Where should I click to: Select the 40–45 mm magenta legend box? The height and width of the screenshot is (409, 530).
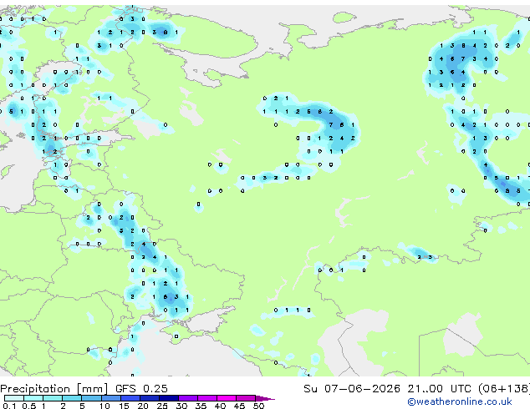tap(227, 398)
